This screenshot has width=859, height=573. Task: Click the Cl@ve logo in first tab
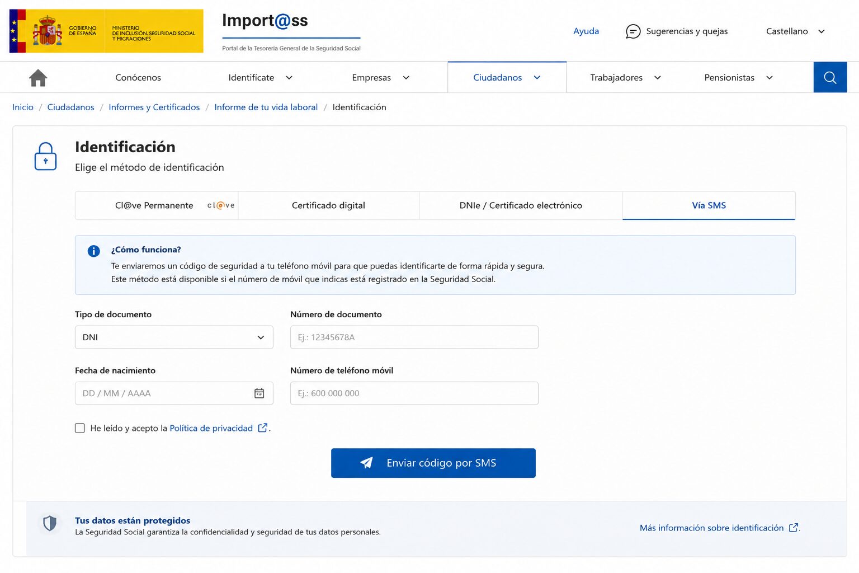pyautogui.click(x=221, y=205)
